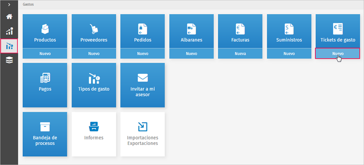Open the Facturas euro document icon
Viewport: 364px width, 165px height.
click(240, 29)
